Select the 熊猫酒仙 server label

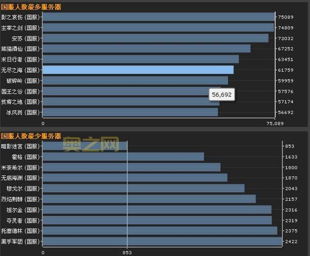point(20,49)
